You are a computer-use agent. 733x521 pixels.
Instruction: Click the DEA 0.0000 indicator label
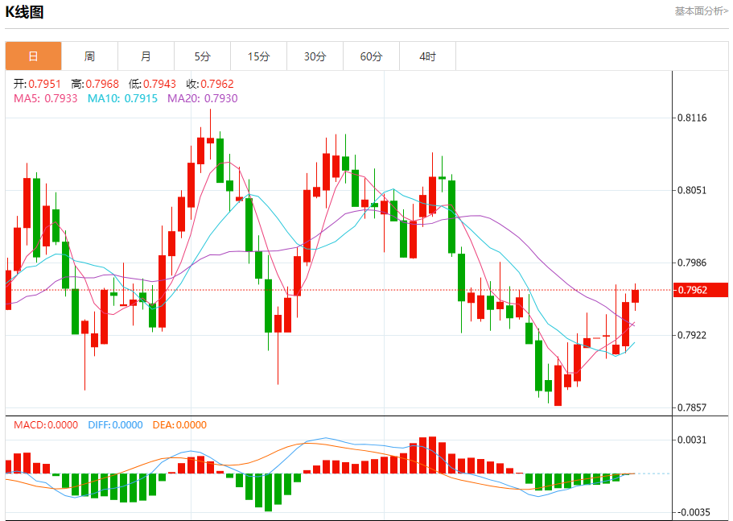(x=179, y=424)
